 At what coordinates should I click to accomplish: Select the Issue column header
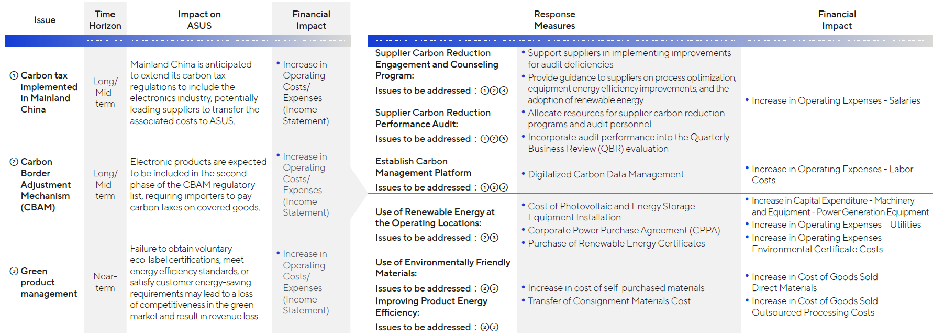coord(45,20)
